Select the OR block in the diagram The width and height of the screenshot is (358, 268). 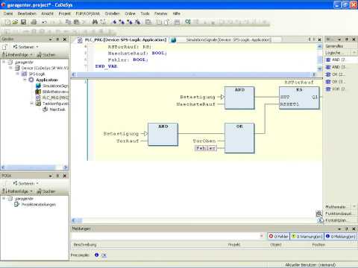239,138
